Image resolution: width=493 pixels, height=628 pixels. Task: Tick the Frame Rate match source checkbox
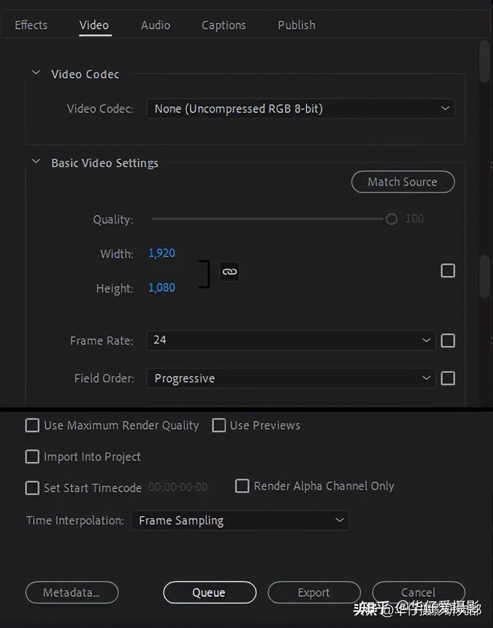[448, 341]
